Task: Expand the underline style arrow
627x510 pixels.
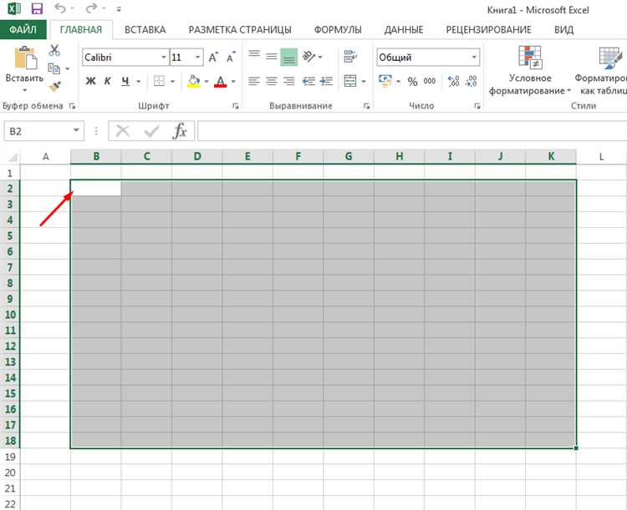Action: (x=138, y=82)
